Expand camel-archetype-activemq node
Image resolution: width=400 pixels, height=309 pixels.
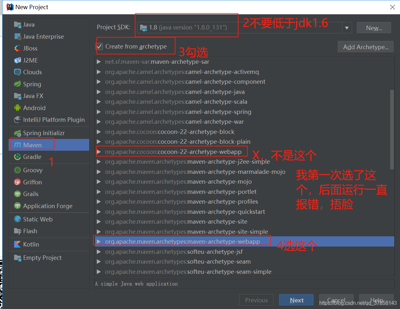click(x=99, y=72)
